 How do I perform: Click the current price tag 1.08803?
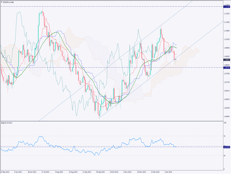[x=226, y=60]
